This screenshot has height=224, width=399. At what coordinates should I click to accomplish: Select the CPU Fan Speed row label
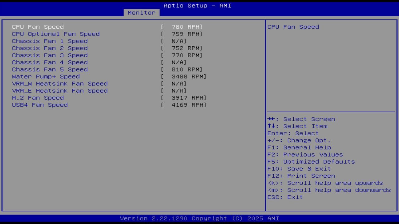[38, 27]
